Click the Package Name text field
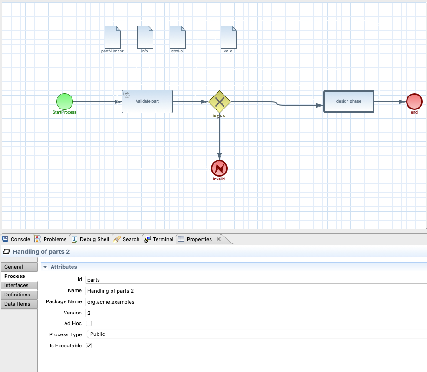This screenshot has height=372, width=427. tap(256, 302)
